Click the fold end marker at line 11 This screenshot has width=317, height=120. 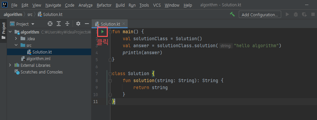click(x=110, y=101)
